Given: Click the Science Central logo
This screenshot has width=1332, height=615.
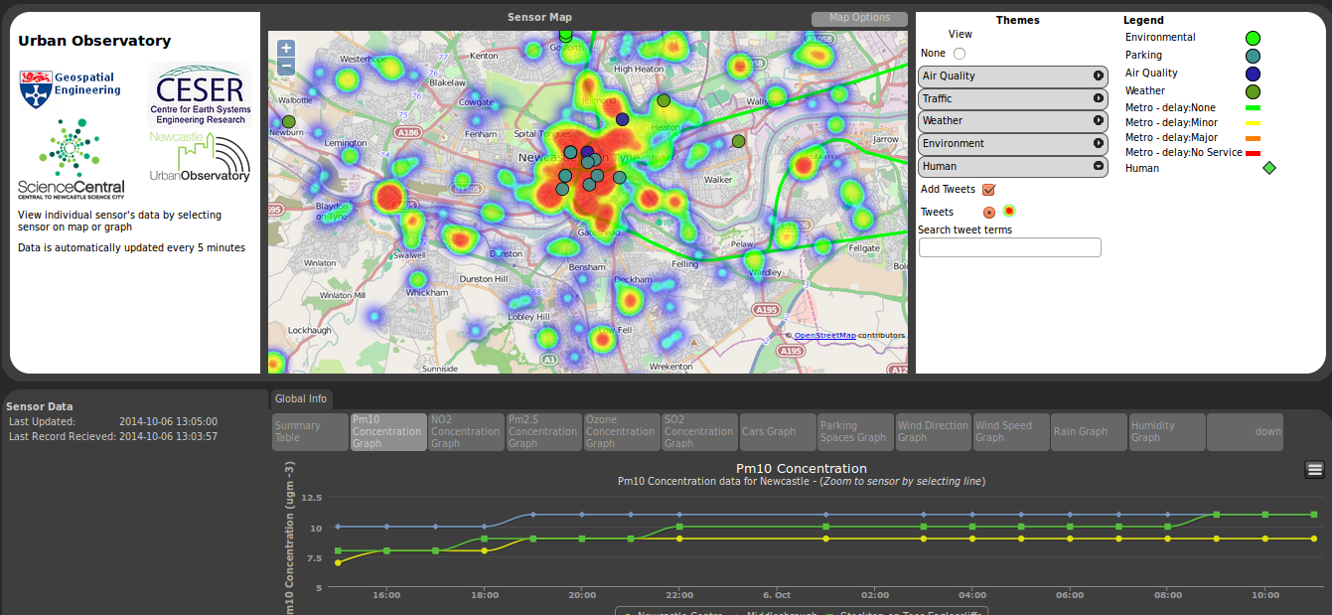Looking at the screenshot, I should pos(71,159).
